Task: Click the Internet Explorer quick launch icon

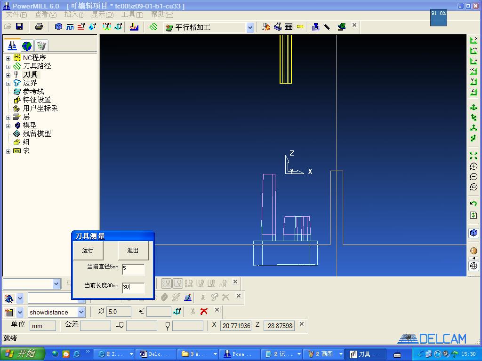Action: pos(76,354)
